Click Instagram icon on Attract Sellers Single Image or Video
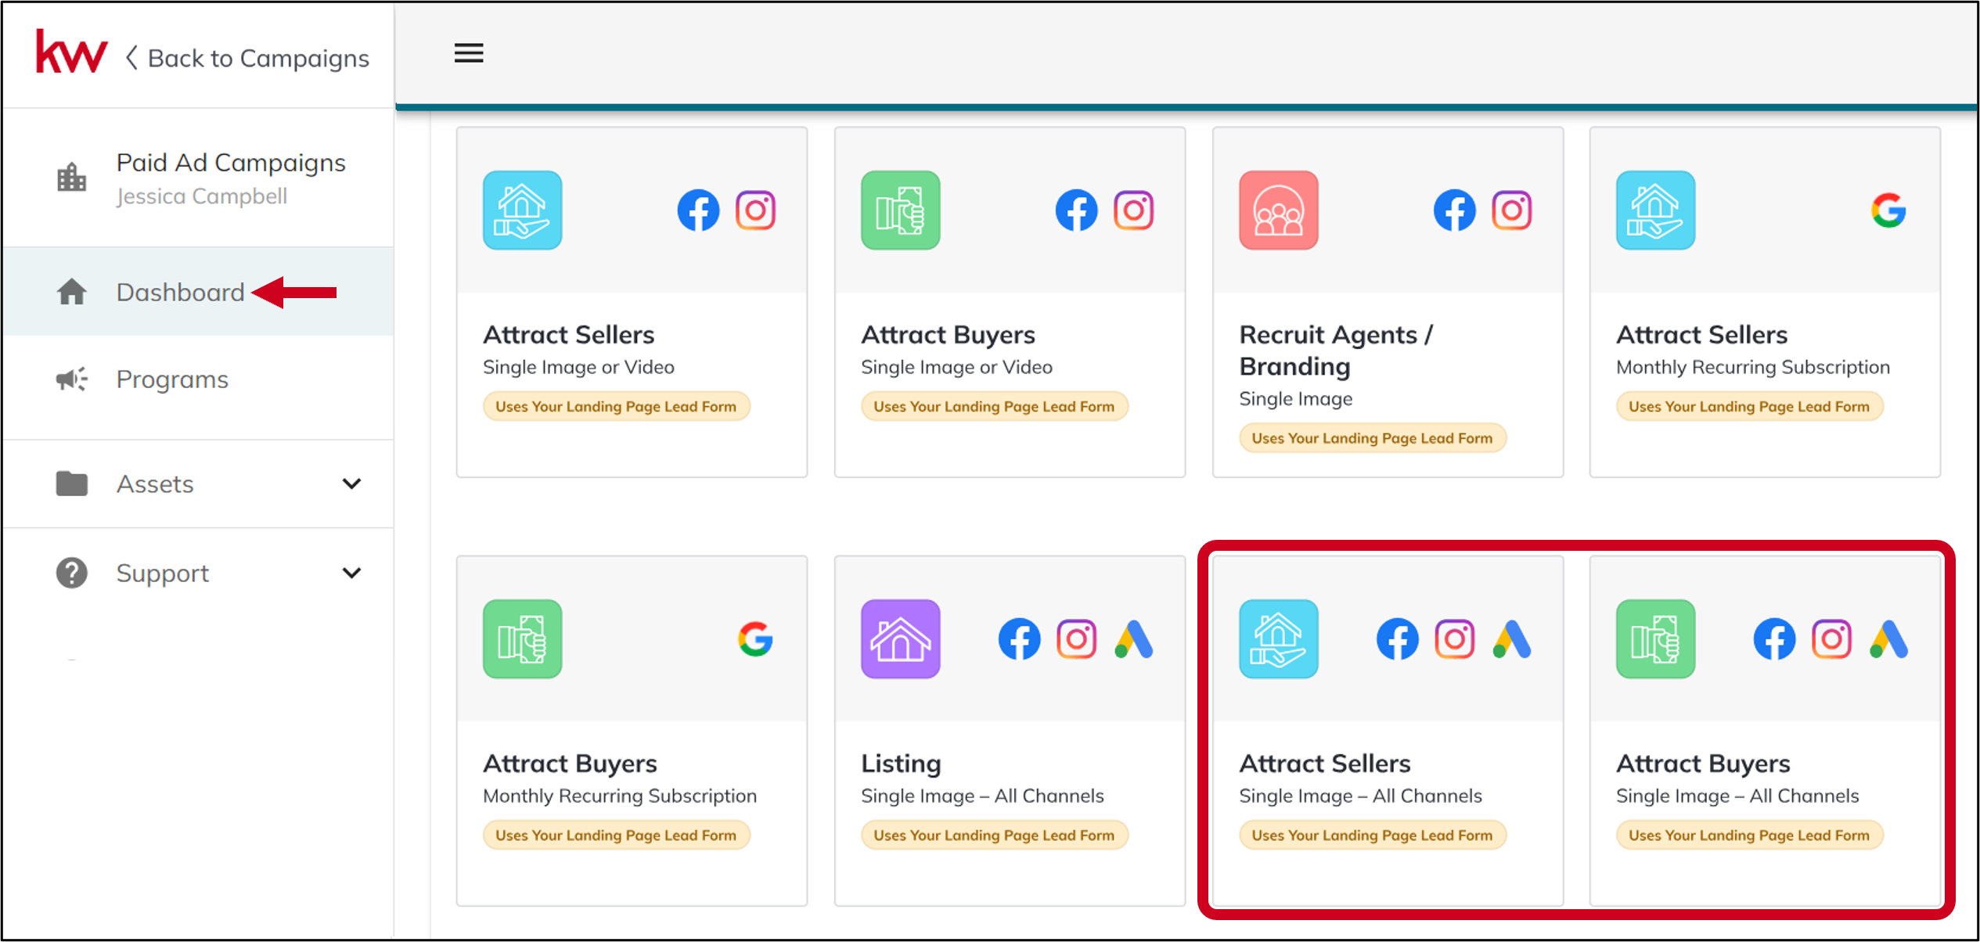Image resolution: width=1980 pixels, height=942 pixels. click(755, 210)
